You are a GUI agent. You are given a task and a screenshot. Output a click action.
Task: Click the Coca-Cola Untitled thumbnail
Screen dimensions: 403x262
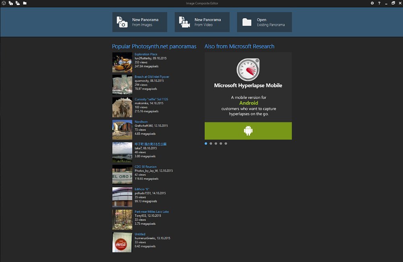pyautogui.click(x=123, y=242)
